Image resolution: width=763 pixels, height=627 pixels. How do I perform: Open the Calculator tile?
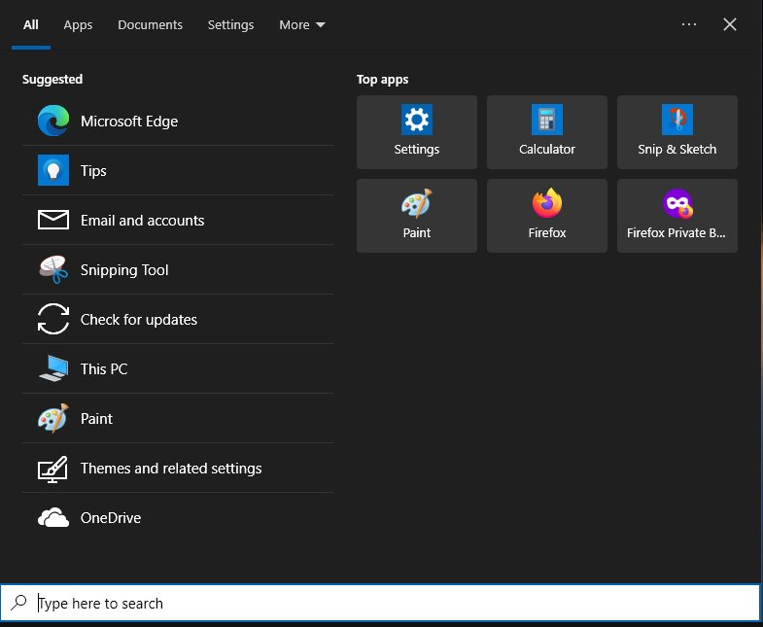point(547,132)
